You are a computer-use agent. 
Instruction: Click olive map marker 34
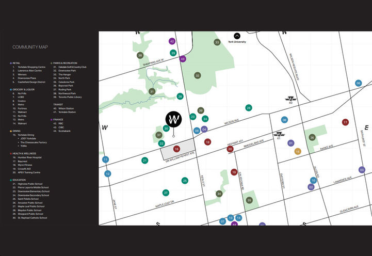point(219,194)
